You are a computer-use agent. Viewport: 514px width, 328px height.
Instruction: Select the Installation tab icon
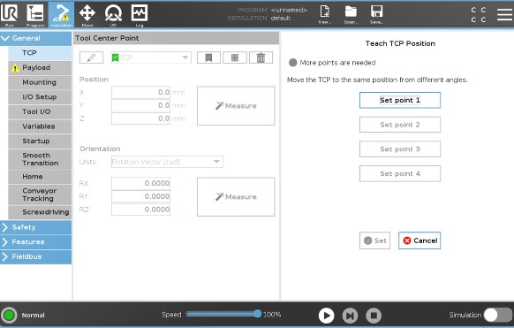[x=61, y=15]
